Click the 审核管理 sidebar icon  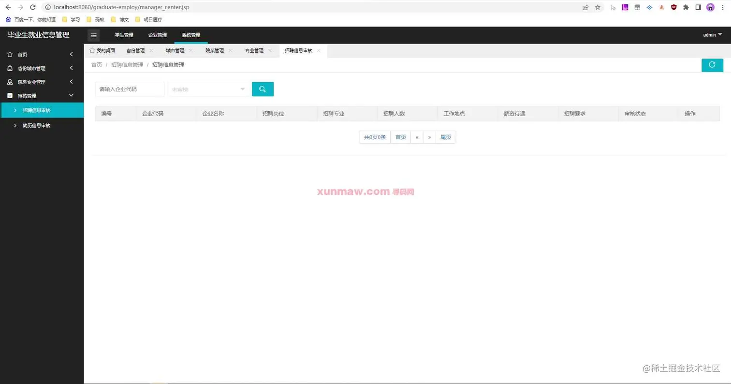10,96
